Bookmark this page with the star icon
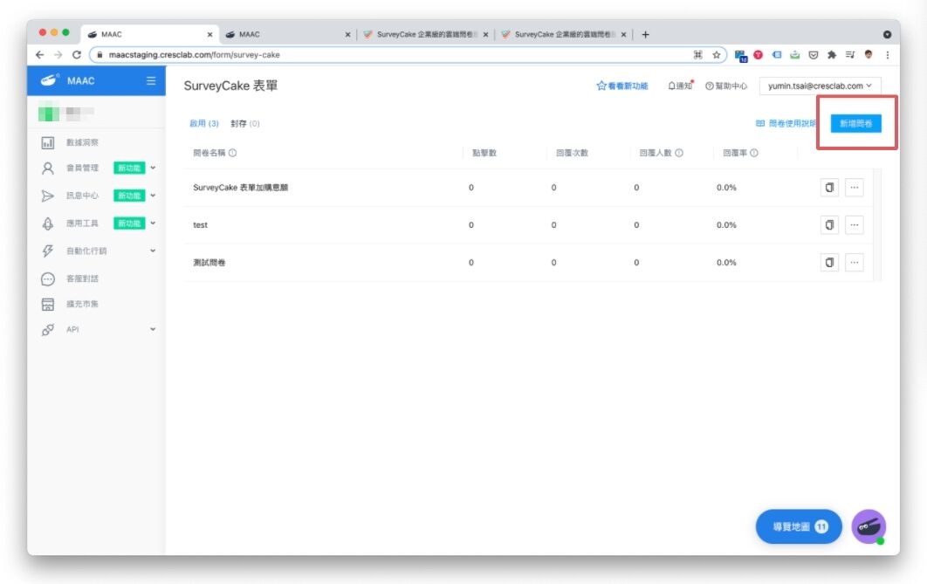This screenshot has width=927, height=584. 717,54
